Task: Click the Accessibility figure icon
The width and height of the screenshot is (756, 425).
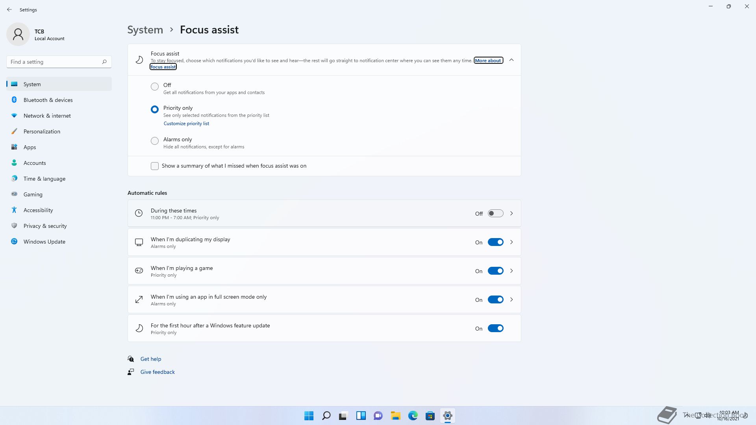Action: (14, 210)
